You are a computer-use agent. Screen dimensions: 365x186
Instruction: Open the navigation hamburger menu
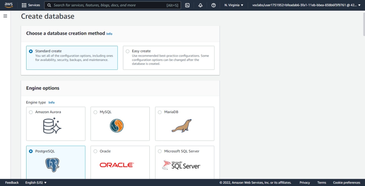[x=5, y=16]
